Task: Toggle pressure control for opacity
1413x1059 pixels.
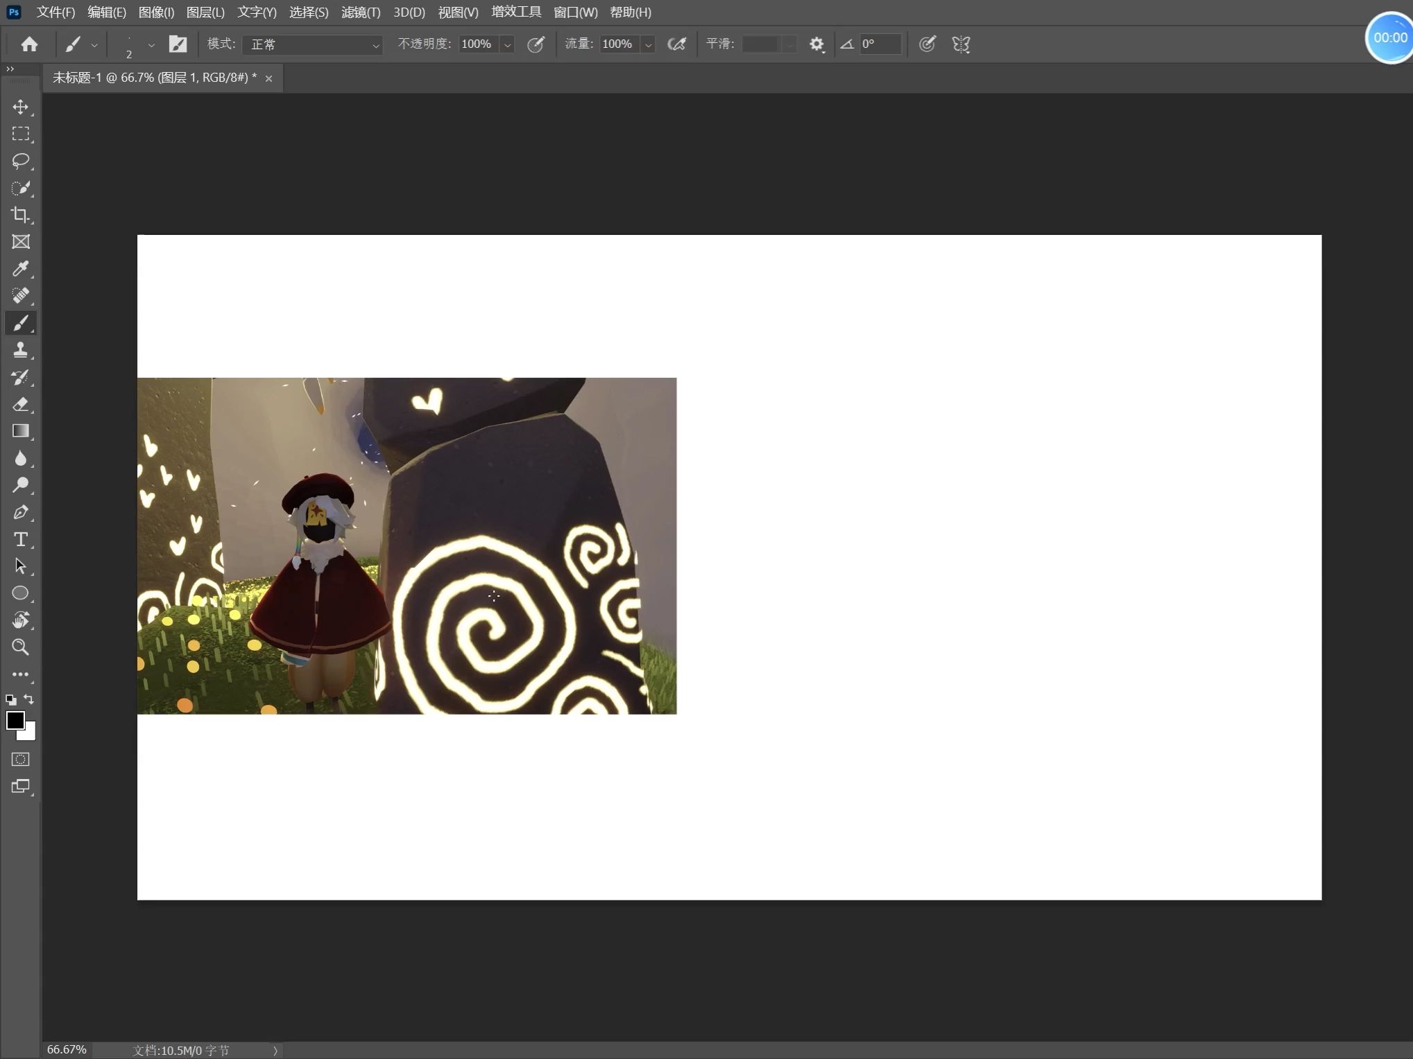Action: click(536, 44)
